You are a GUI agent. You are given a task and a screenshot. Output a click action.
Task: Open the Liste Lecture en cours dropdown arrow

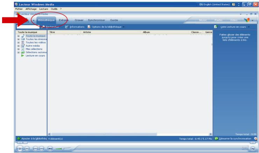point(248,27)
